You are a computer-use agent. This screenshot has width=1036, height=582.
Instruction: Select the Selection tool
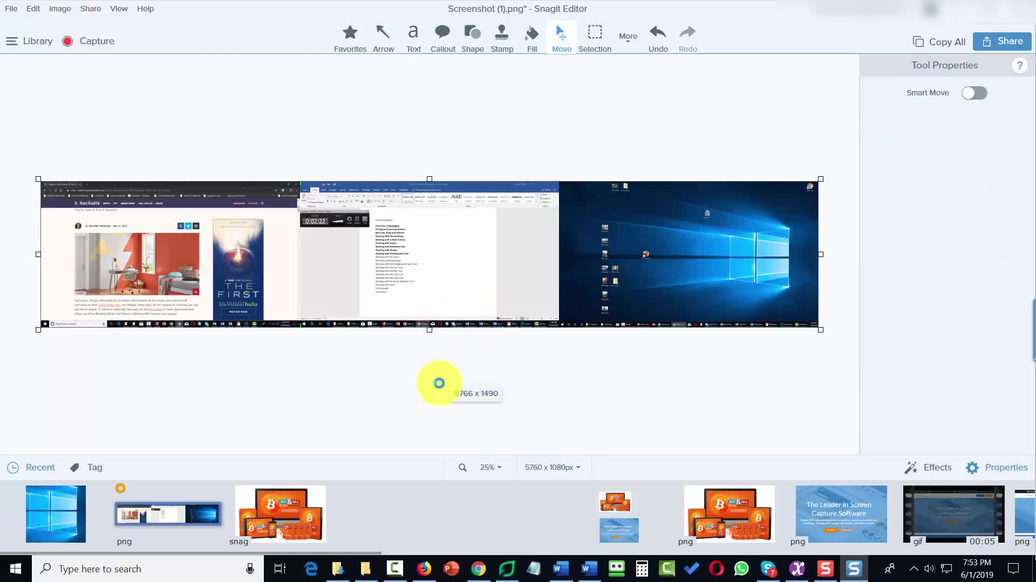595,39
